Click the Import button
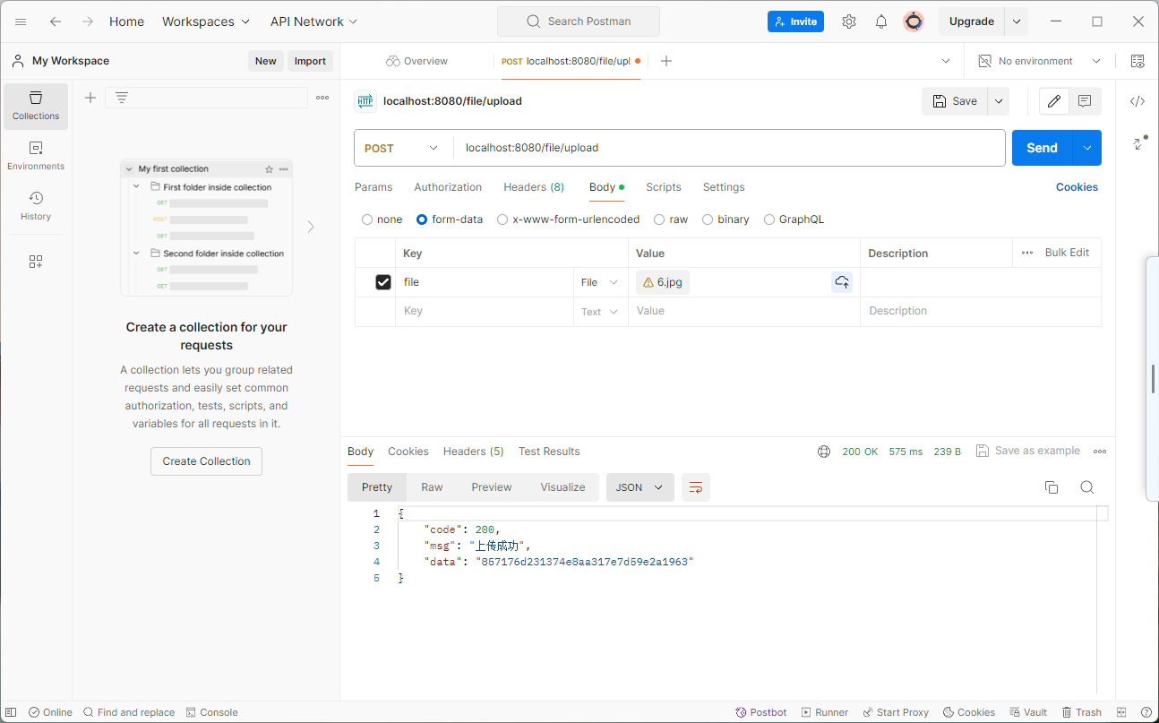This screenshot has height=723, width=1159. pyautogui.click(x=310, y=61)
